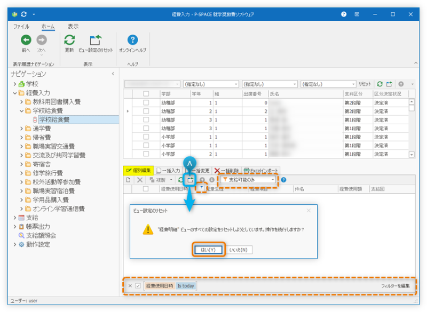Check the select-all checkbox in student grid header

point(146,94)
